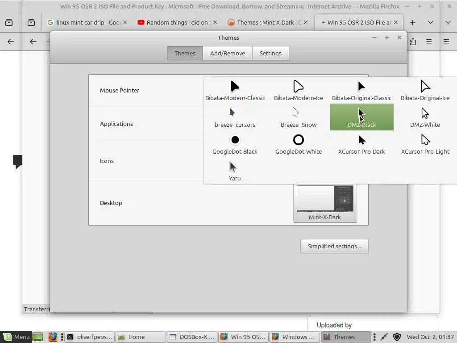
Task: Select the GoogleDot-Black cursor
Action: coord(235,144)
